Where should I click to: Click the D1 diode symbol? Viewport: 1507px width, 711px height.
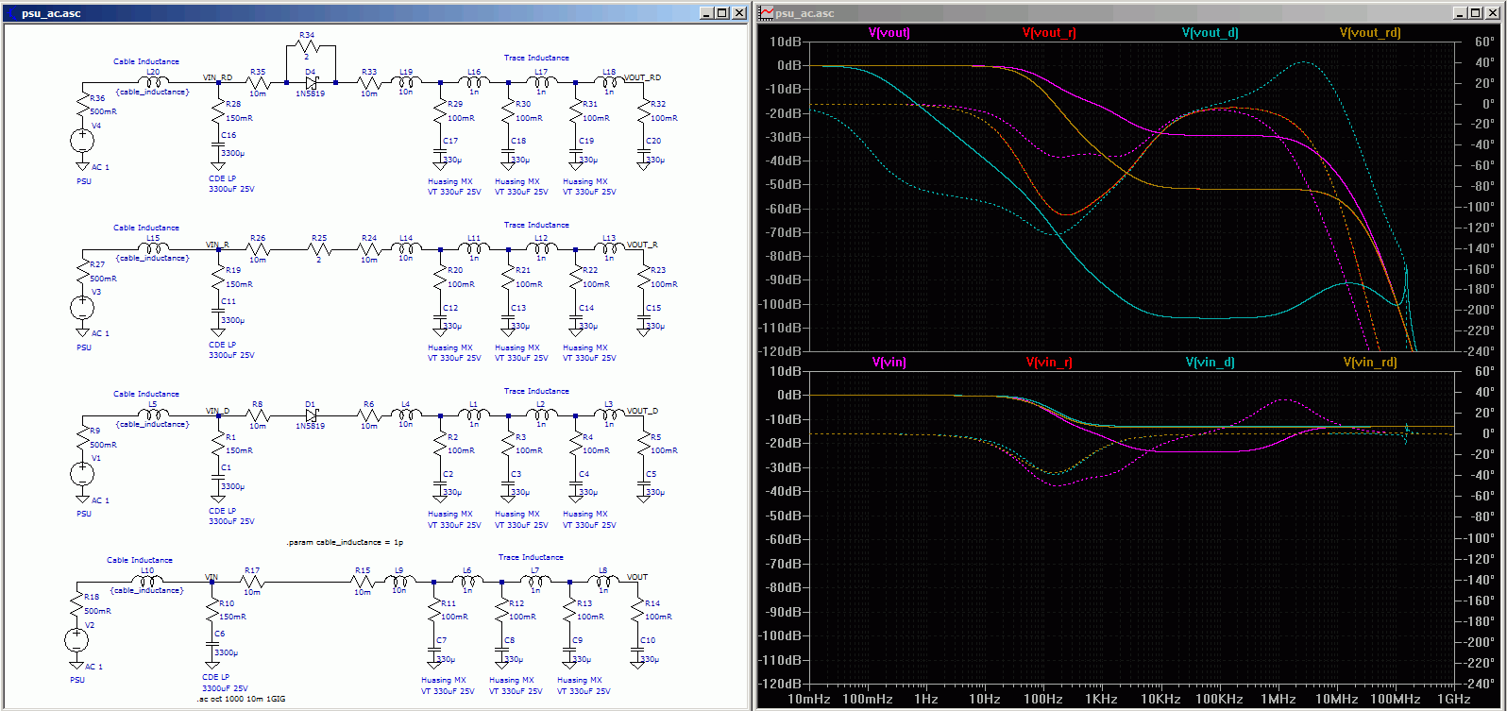(x=311, y=415)
